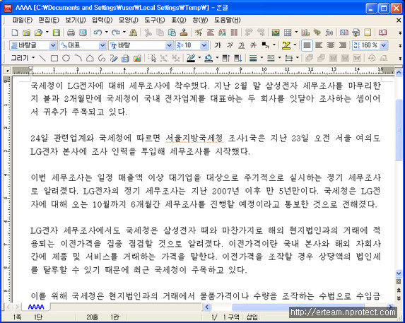The height and width of the screenshot is (323, 405).
Task: Open the help book icon
Action: coord(382,33)
